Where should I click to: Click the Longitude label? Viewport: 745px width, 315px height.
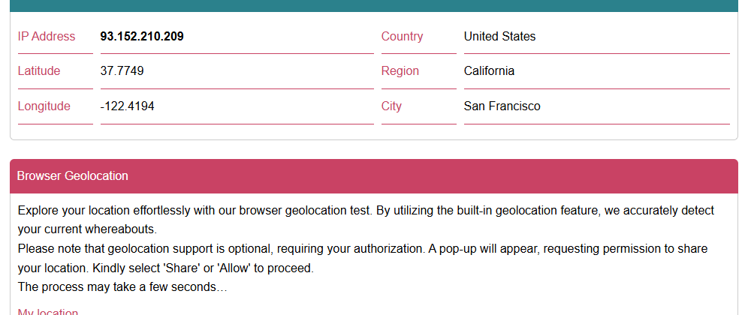click(x=44, y=106)
